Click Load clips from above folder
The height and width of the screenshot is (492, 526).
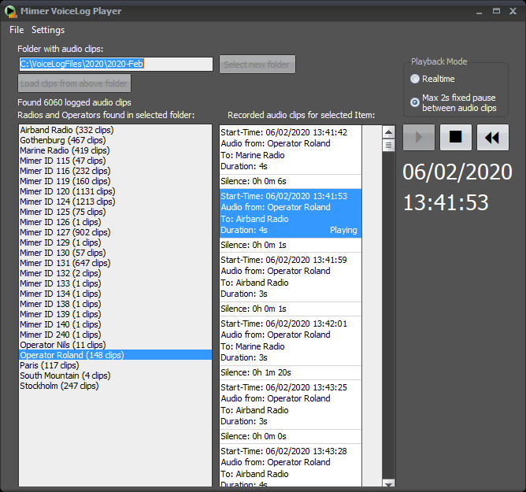click(x=75, y=83)
